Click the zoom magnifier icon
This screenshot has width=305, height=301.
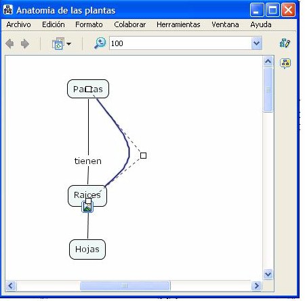coord(100,43)
